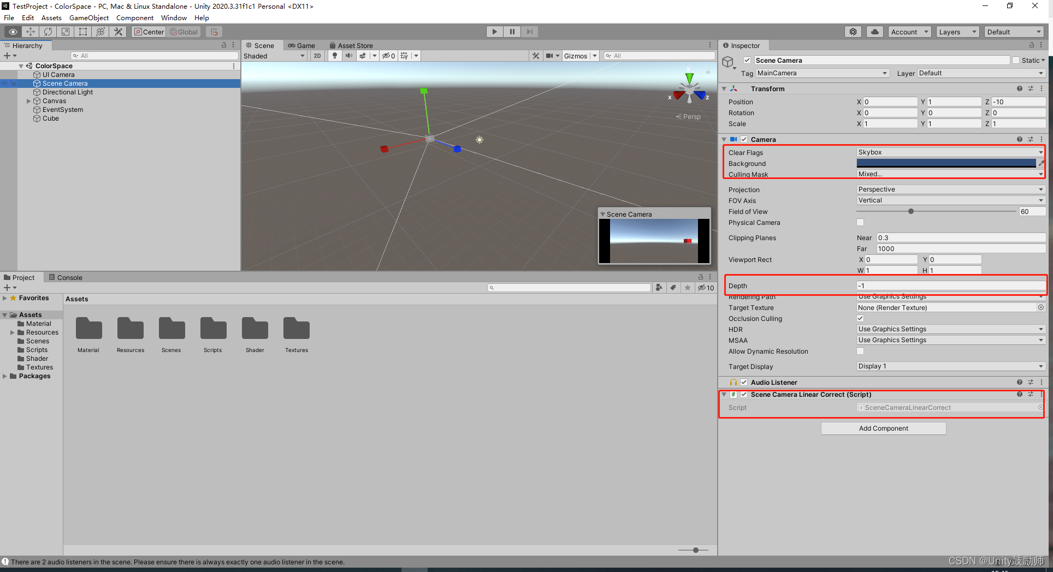Click the scene orientation gizmo
The image size is (1053, 572).
[689, 88]
